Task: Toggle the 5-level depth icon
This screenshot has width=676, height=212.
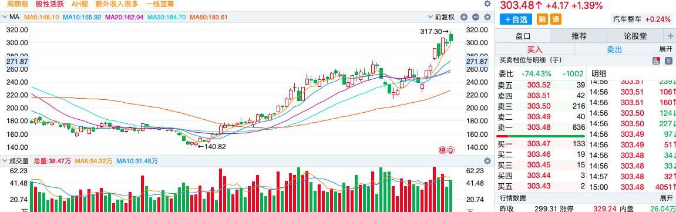Action: 668,60
